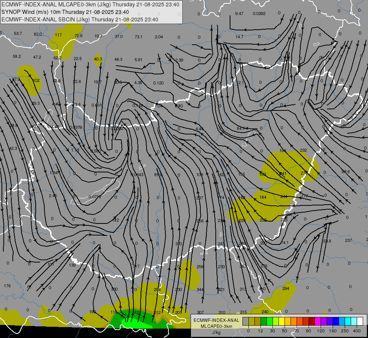Click the 40.3 value in olive diamond
The width and height of the screenshot is (368, 338).
[98, 59]
